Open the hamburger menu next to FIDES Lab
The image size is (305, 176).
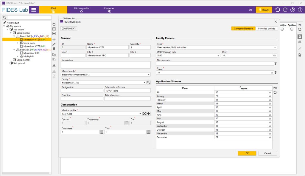pos(34,10)
